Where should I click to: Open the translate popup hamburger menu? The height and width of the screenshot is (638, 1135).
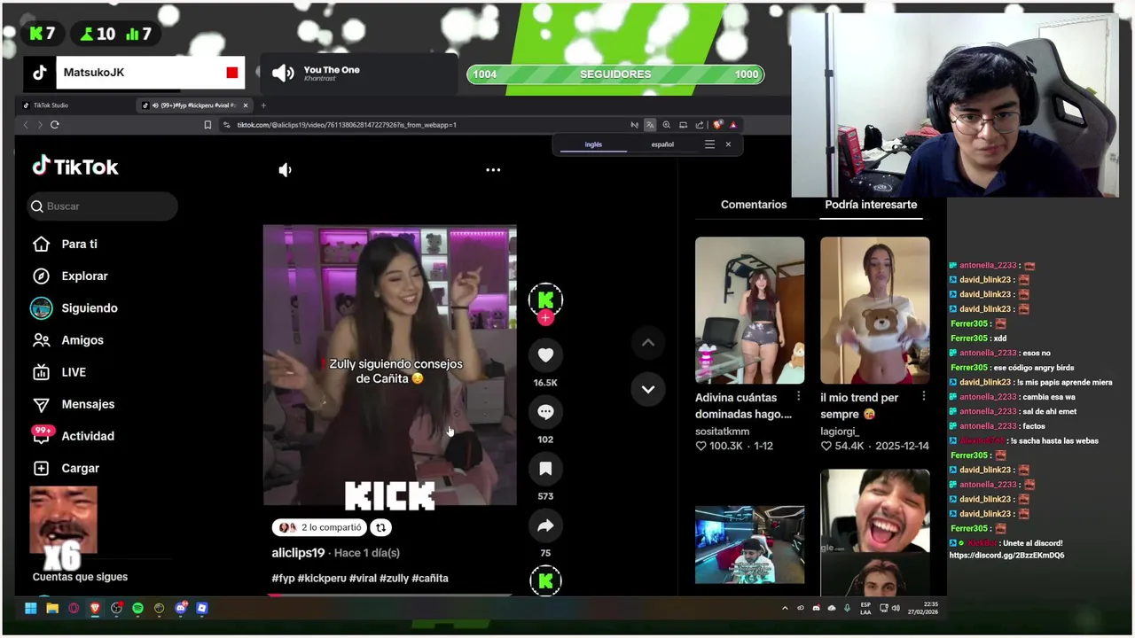coord(709,144)
